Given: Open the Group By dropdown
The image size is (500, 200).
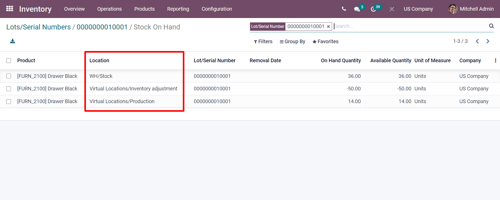Looking at the screenshot, I should [292, 42].
